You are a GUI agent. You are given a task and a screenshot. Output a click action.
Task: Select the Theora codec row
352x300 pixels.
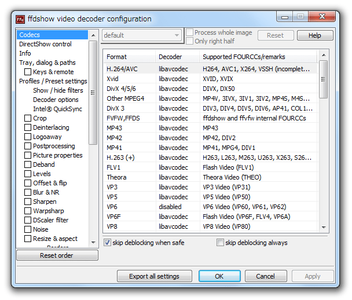tap(211, 177)
